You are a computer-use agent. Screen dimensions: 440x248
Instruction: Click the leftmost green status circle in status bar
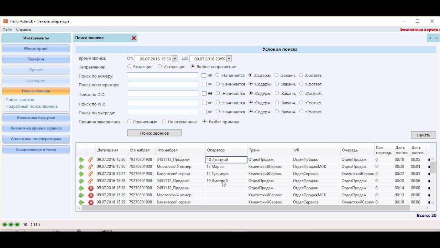pos(5,225)
